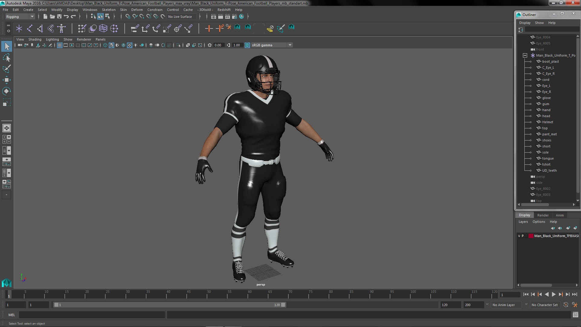
Task: Toggle the auto keyframe button
Action: point(566,305)
